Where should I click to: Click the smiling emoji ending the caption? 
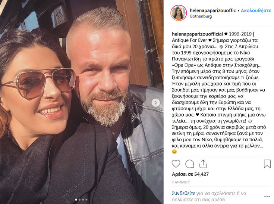coord(174,152)
